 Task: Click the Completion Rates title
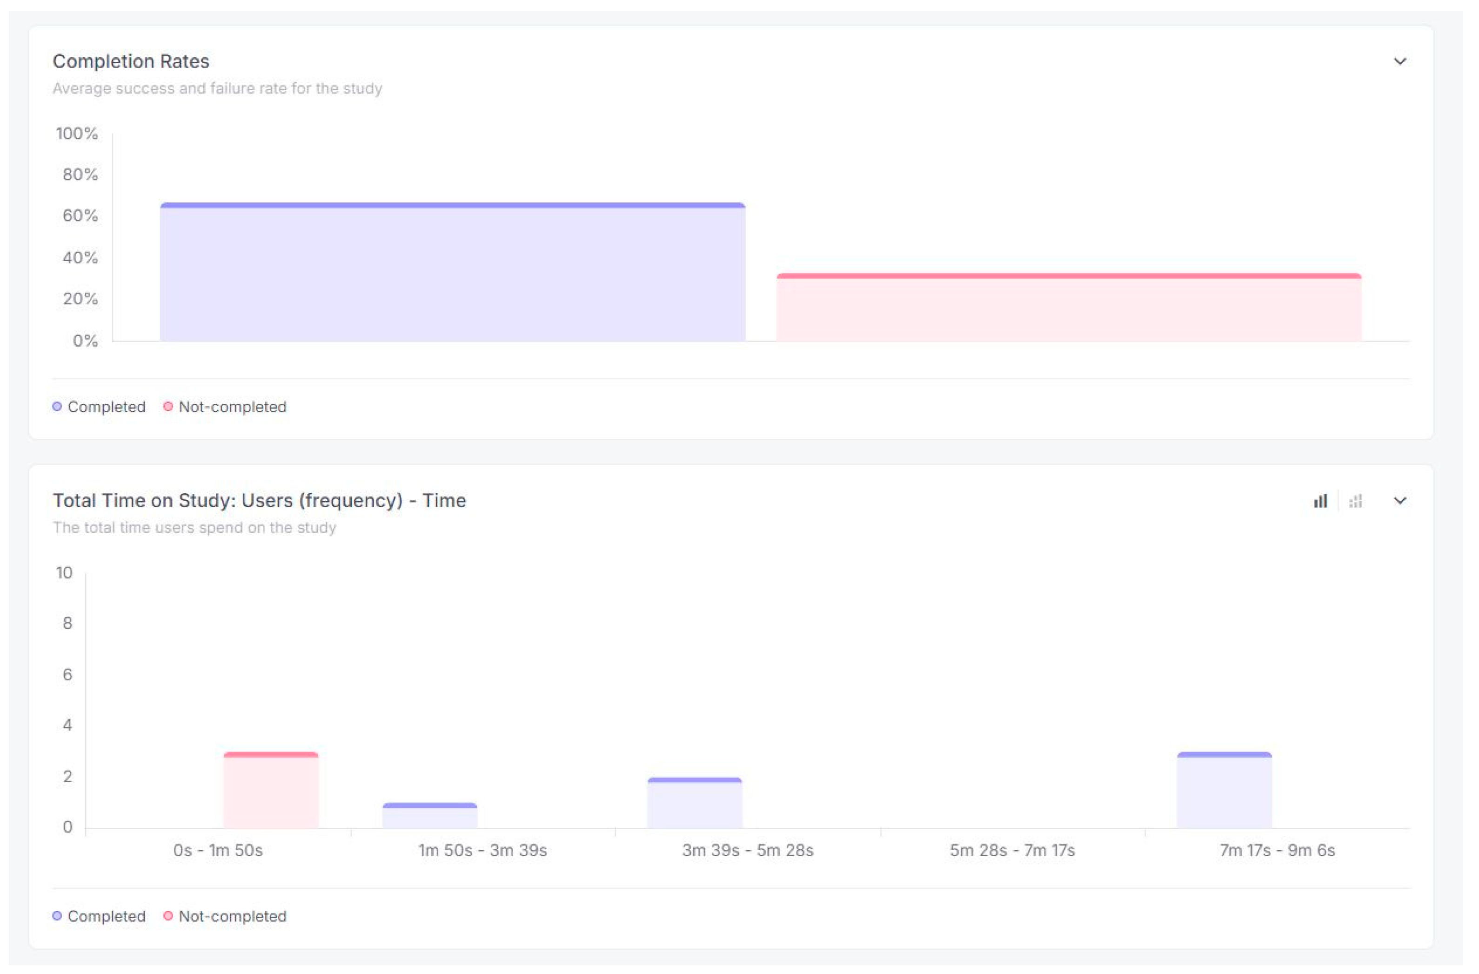(x=131, y=61)
